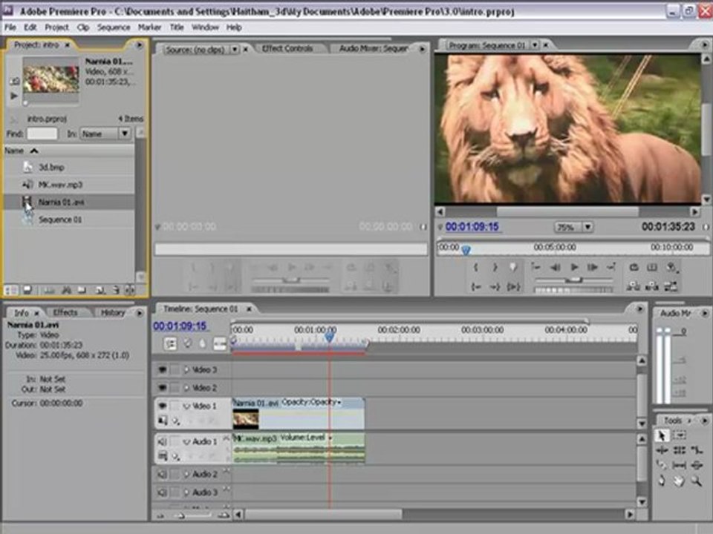
Task: Toggle Video 1 track visibility eye
Action: coord(163,406)
